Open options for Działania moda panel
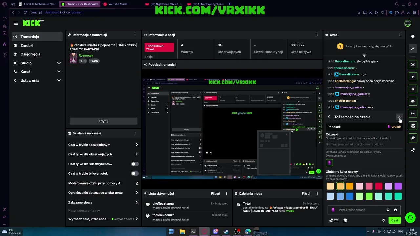 coord(317,194)
